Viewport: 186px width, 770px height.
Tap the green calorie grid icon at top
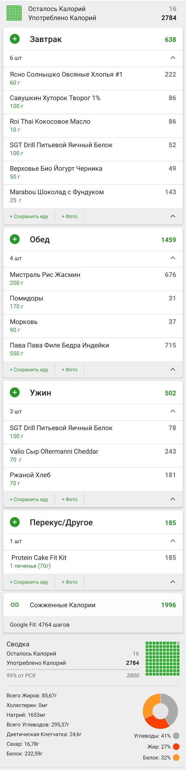click(x=14, y=13)
